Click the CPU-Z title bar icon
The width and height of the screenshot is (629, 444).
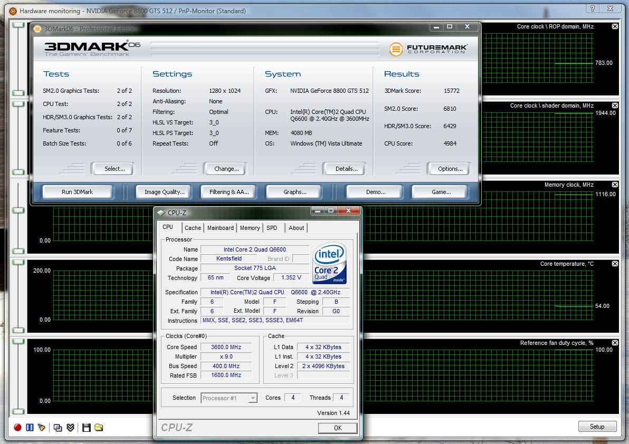tap(161, 213)
